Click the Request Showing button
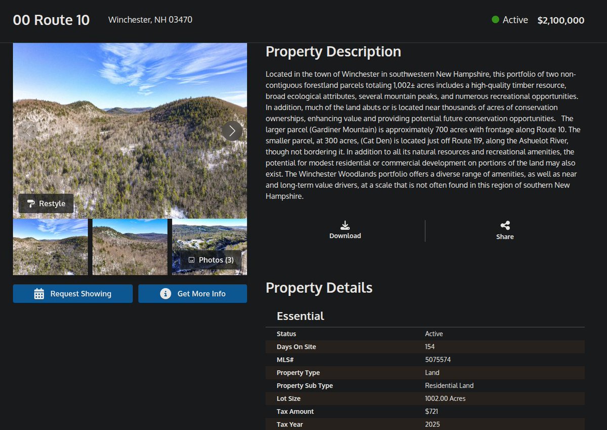The image size is (607, 430). (x=73, y=294)
